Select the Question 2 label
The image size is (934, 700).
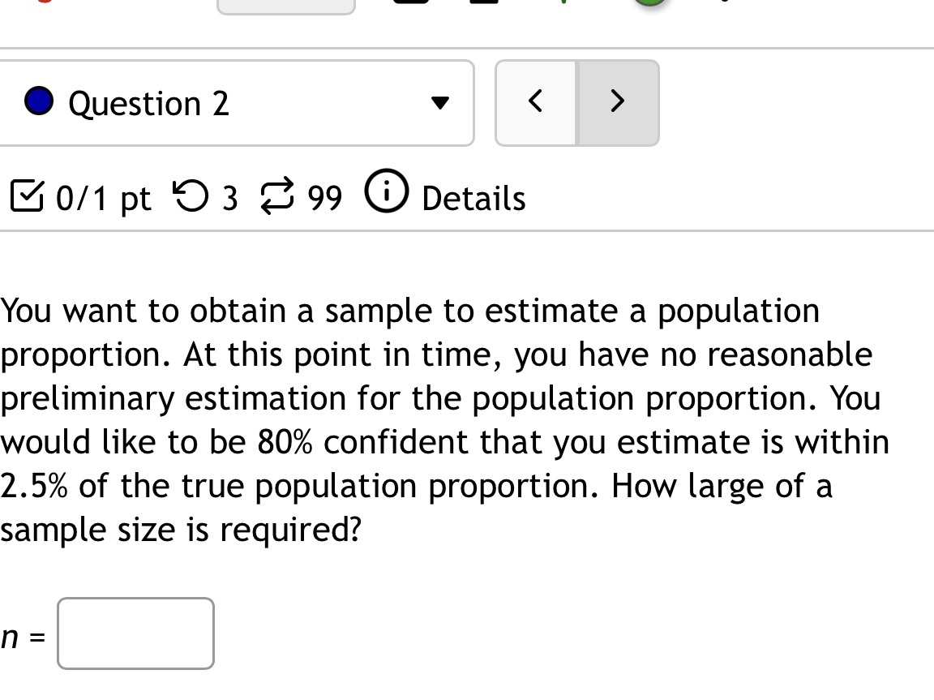149,103
